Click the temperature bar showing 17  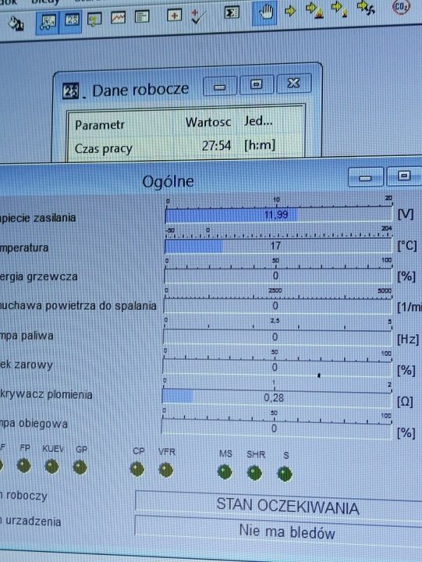tap(278, 246)
